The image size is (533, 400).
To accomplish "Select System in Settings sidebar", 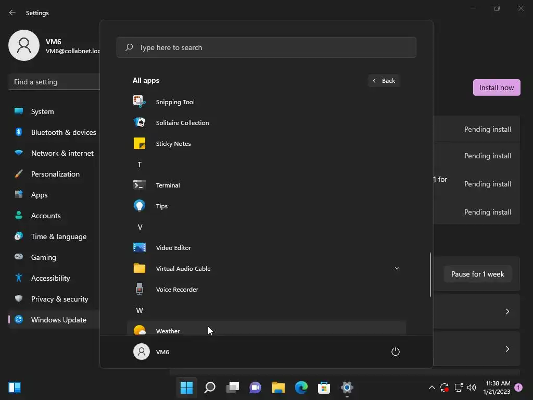I will [x=54, y=111].
